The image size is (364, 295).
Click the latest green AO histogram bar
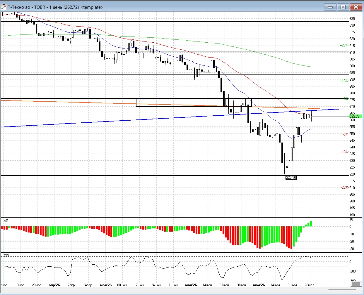[311, 223]
